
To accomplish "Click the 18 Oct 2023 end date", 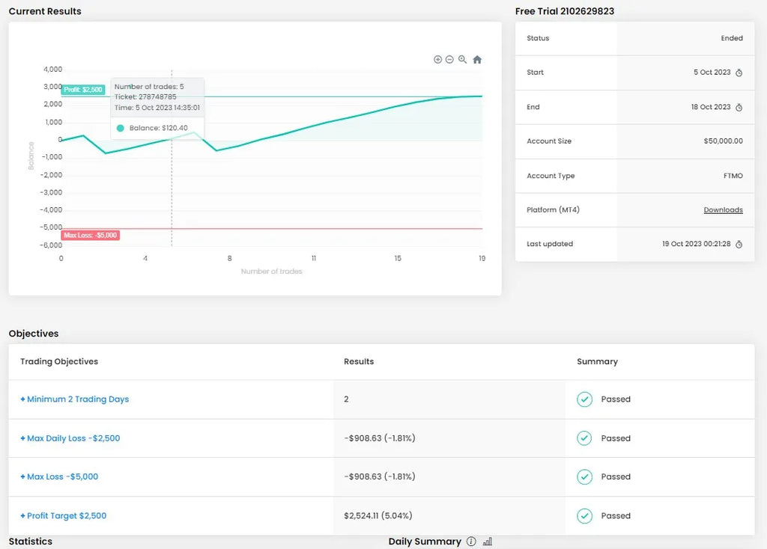I will (711, 107).
